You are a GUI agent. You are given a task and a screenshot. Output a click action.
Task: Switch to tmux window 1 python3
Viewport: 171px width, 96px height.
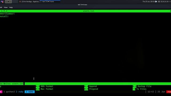9,92
